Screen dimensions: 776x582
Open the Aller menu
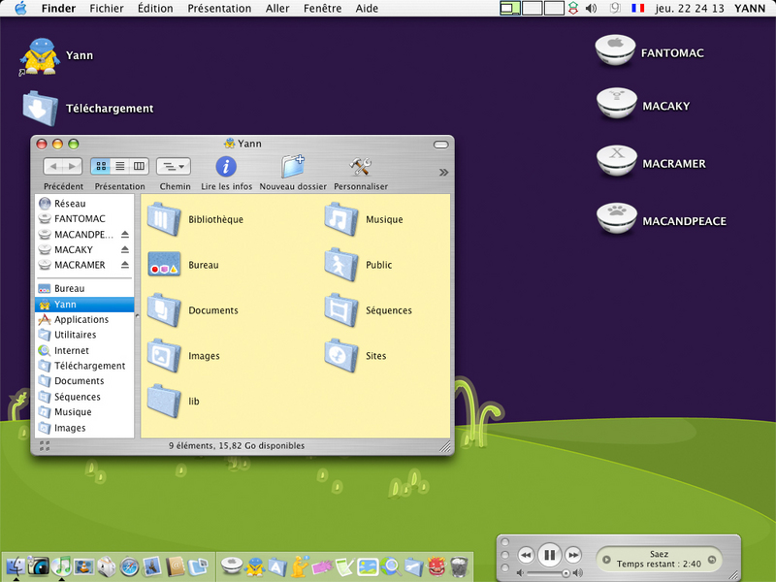point(277,9)
